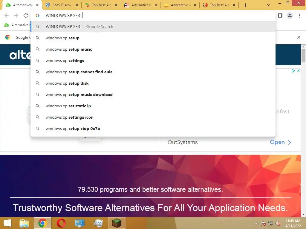Click the OutSystems ad Open link
The height and width of the screenshot is (229, 306).
(280, 142)
